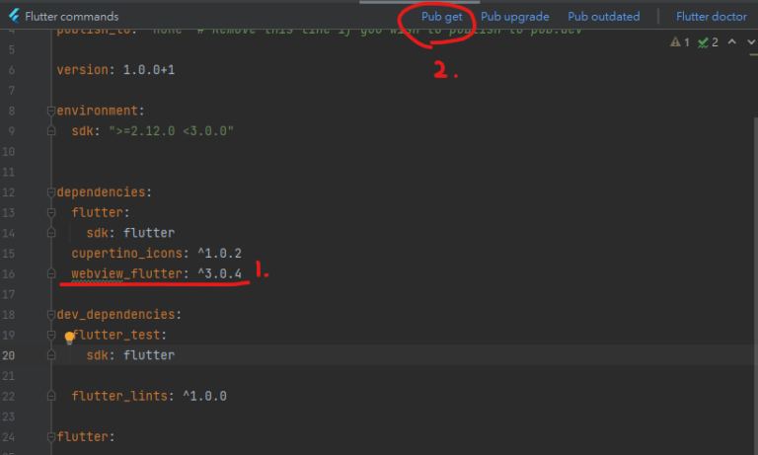Viewport: 758px width, 455px height.
Task: Click the green checkmark typo indicator
Action: (702, 42)
